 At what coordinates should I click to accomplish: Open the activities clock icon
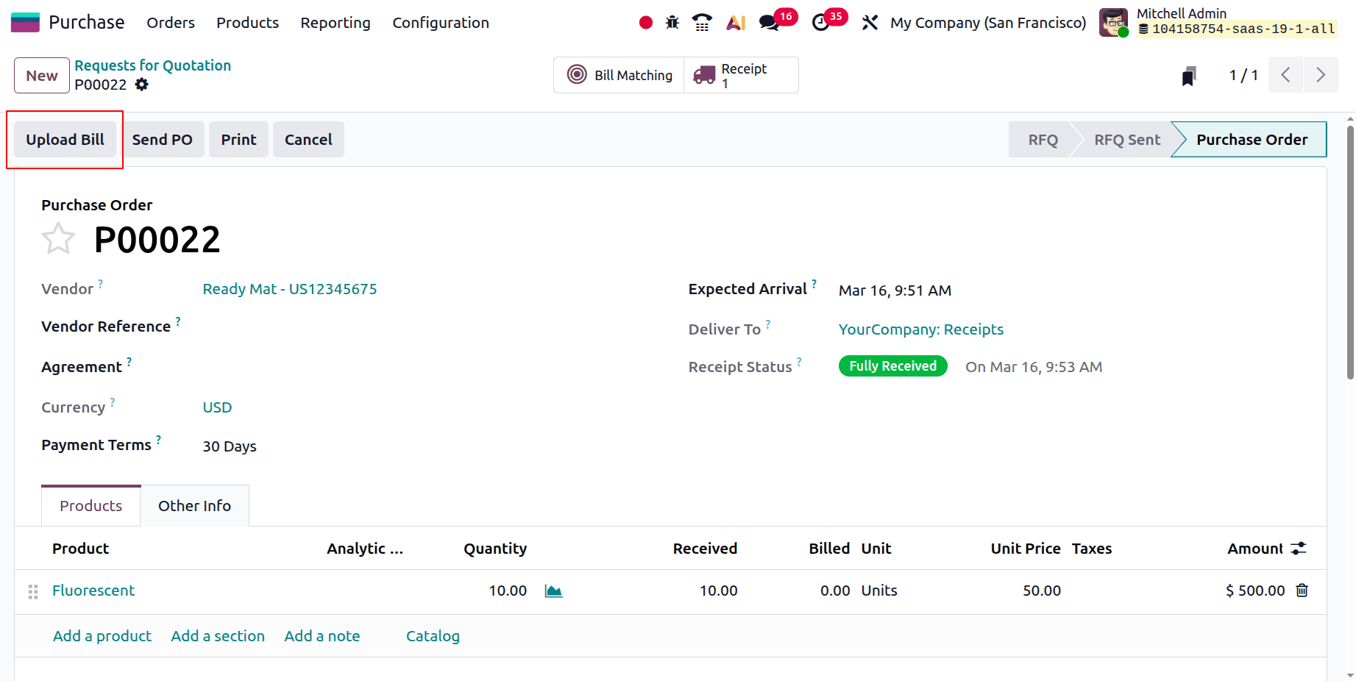tap(822, 22)
